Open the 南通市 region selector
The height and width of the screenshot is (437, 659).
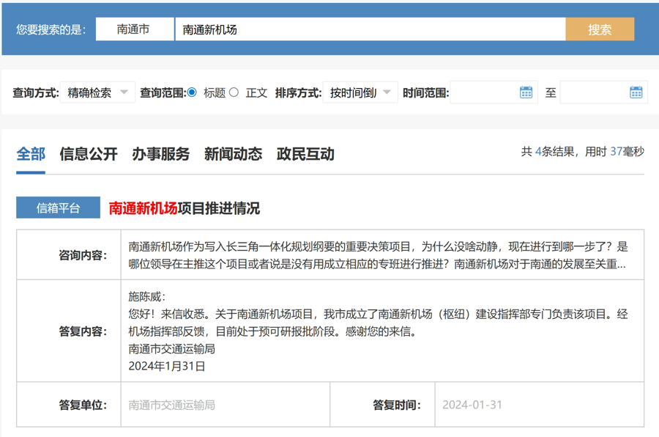[x=135, y=29]
